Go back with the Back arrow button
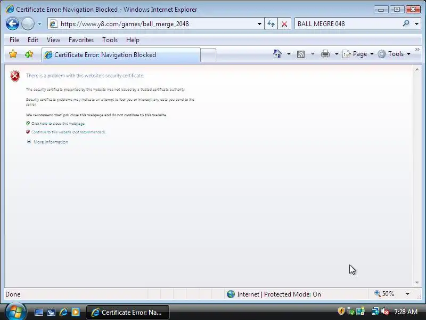 pyautogui.click(x=12, y=23)
